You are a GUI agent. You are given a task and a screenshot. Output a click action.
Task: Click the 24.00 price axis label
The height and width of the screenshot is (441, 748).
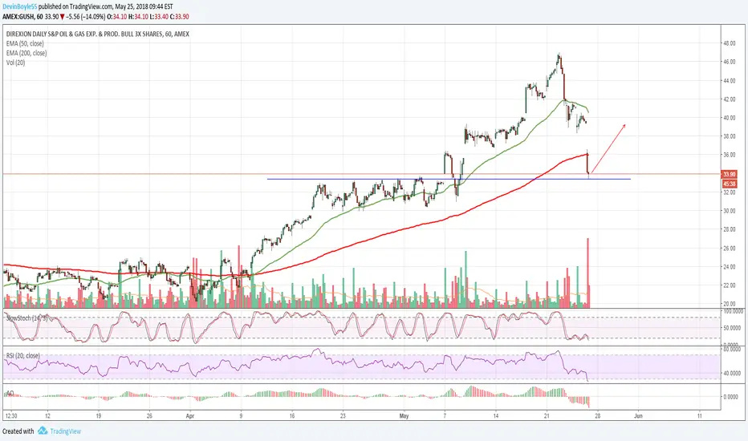pyautogui.click(x=729, y=266)
